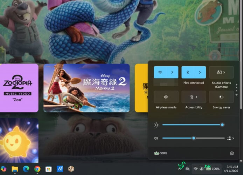Click the taskbar Wi-Fi icon
Screen dimensions: 243x175
click(x=196, y=169)
